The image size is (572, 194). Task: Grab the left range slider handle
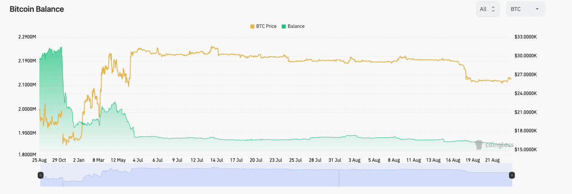click(x=40, y=175)
